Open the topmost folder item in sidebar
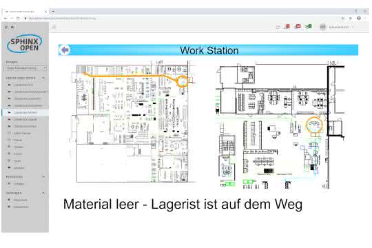Viewport: 372px width, 248px height. coord(25,85)
